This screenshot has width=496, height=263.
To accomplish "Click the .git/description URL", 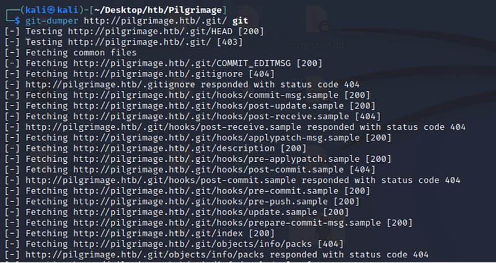I will point(174,148).
